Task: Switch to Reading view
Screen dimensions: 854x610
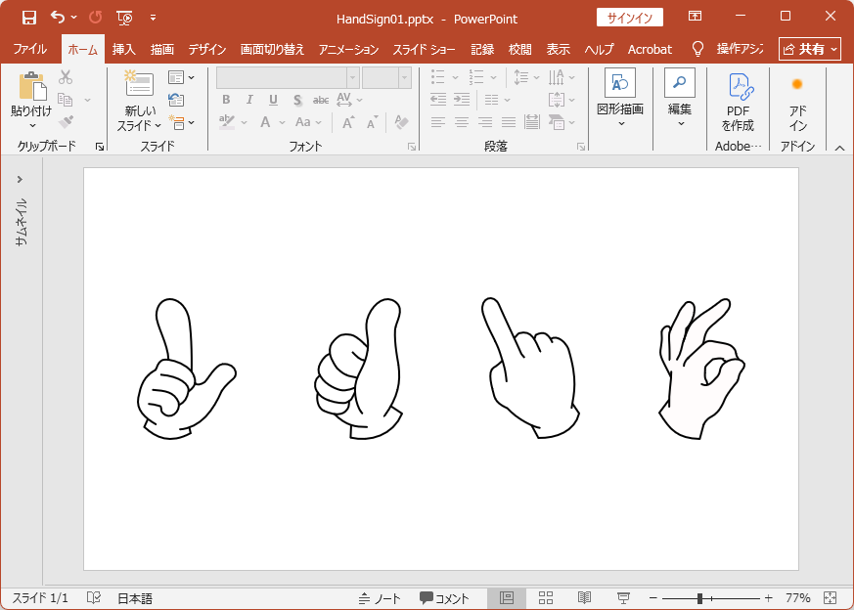Action: [x=584, y=598]
